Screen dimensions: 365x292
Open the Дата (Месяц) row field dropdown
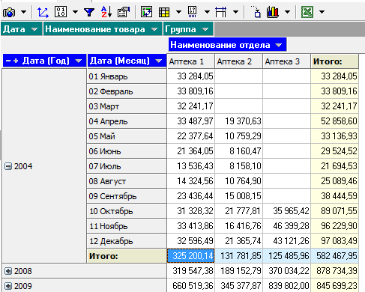coord(159,61)
